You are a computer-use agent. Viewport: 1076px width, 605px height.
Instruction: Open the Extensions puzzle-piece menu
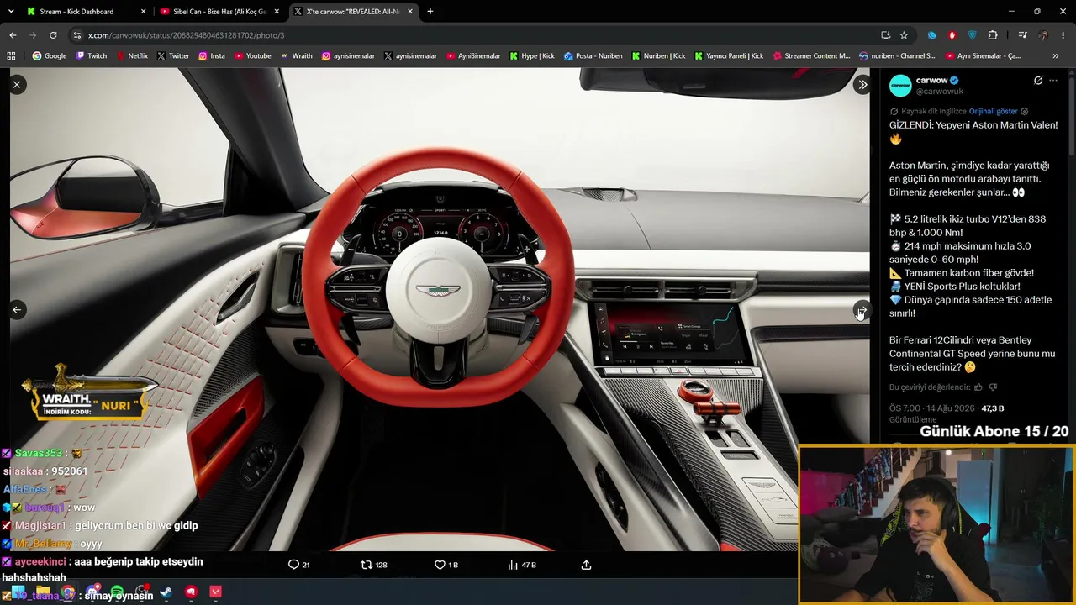pyautogui.click(x=993, y=35)
